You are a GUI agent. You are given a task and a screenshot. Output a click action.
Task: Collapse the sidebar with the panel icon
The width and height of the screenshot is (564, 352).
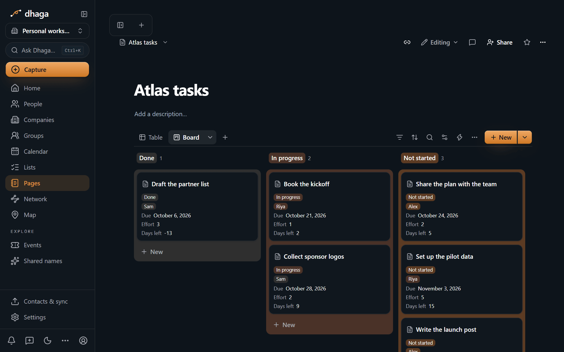84,14
